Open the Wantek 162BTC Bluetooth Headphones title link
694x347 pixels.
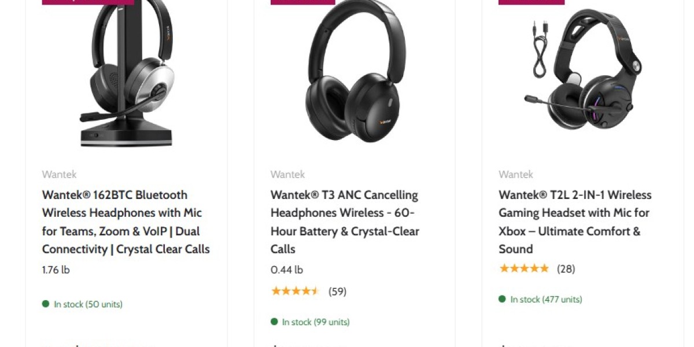126,222
